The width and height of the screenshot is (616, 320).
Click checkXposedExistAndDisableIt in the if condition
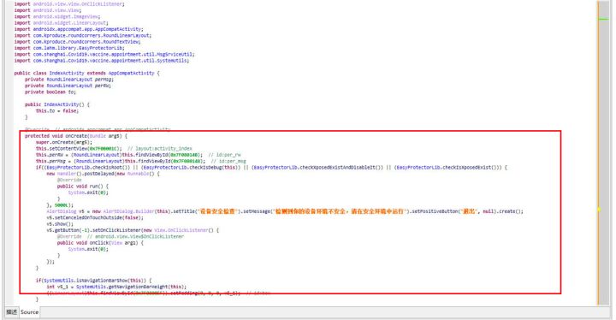pos(339,168)
